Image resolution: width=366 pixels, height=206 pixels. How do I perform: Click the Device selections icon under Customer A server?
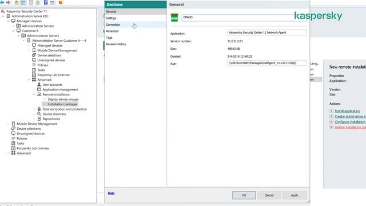coord(34,55)
